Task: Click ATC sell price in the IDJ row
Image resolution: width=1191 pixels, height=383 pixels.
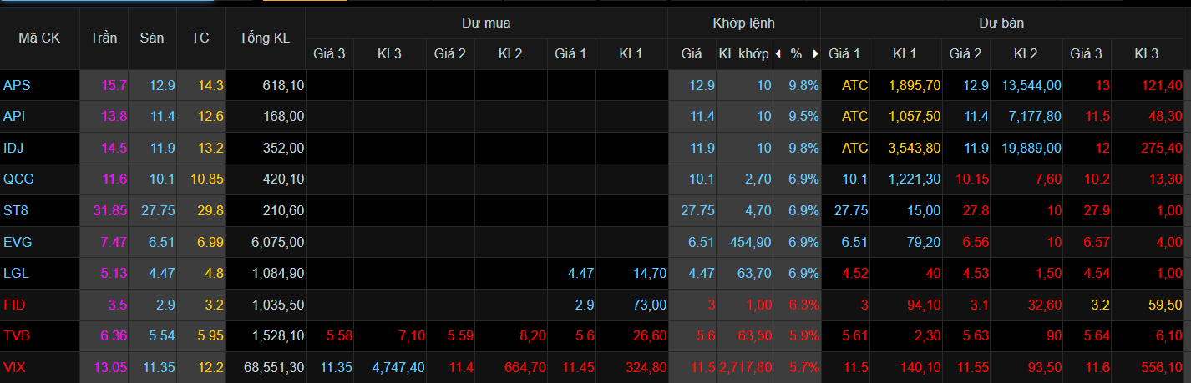Action: point(854,148)
